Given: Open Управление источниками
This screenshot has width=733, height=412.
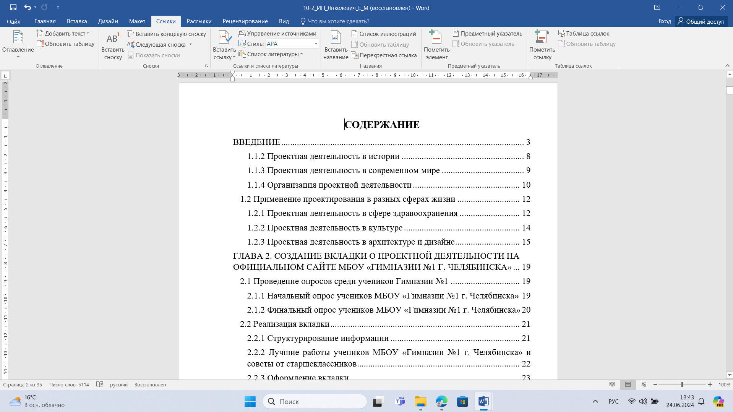Looking at the screenshot, I should (277, 34).
